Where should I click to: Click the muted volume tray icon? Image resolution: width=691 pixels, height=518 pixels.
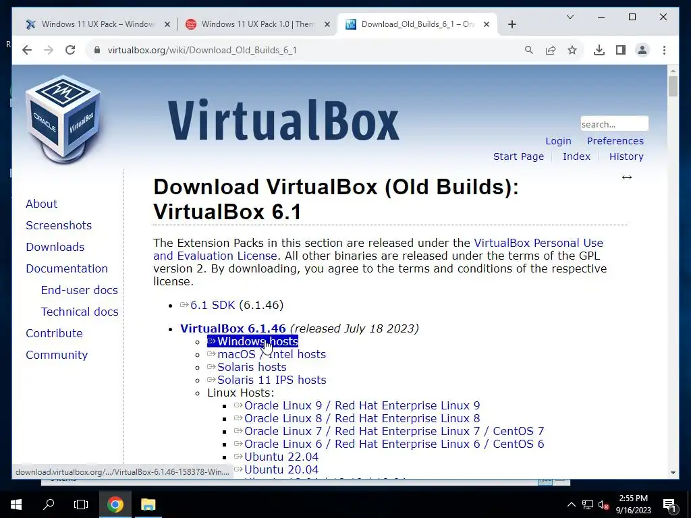[604, 505]
